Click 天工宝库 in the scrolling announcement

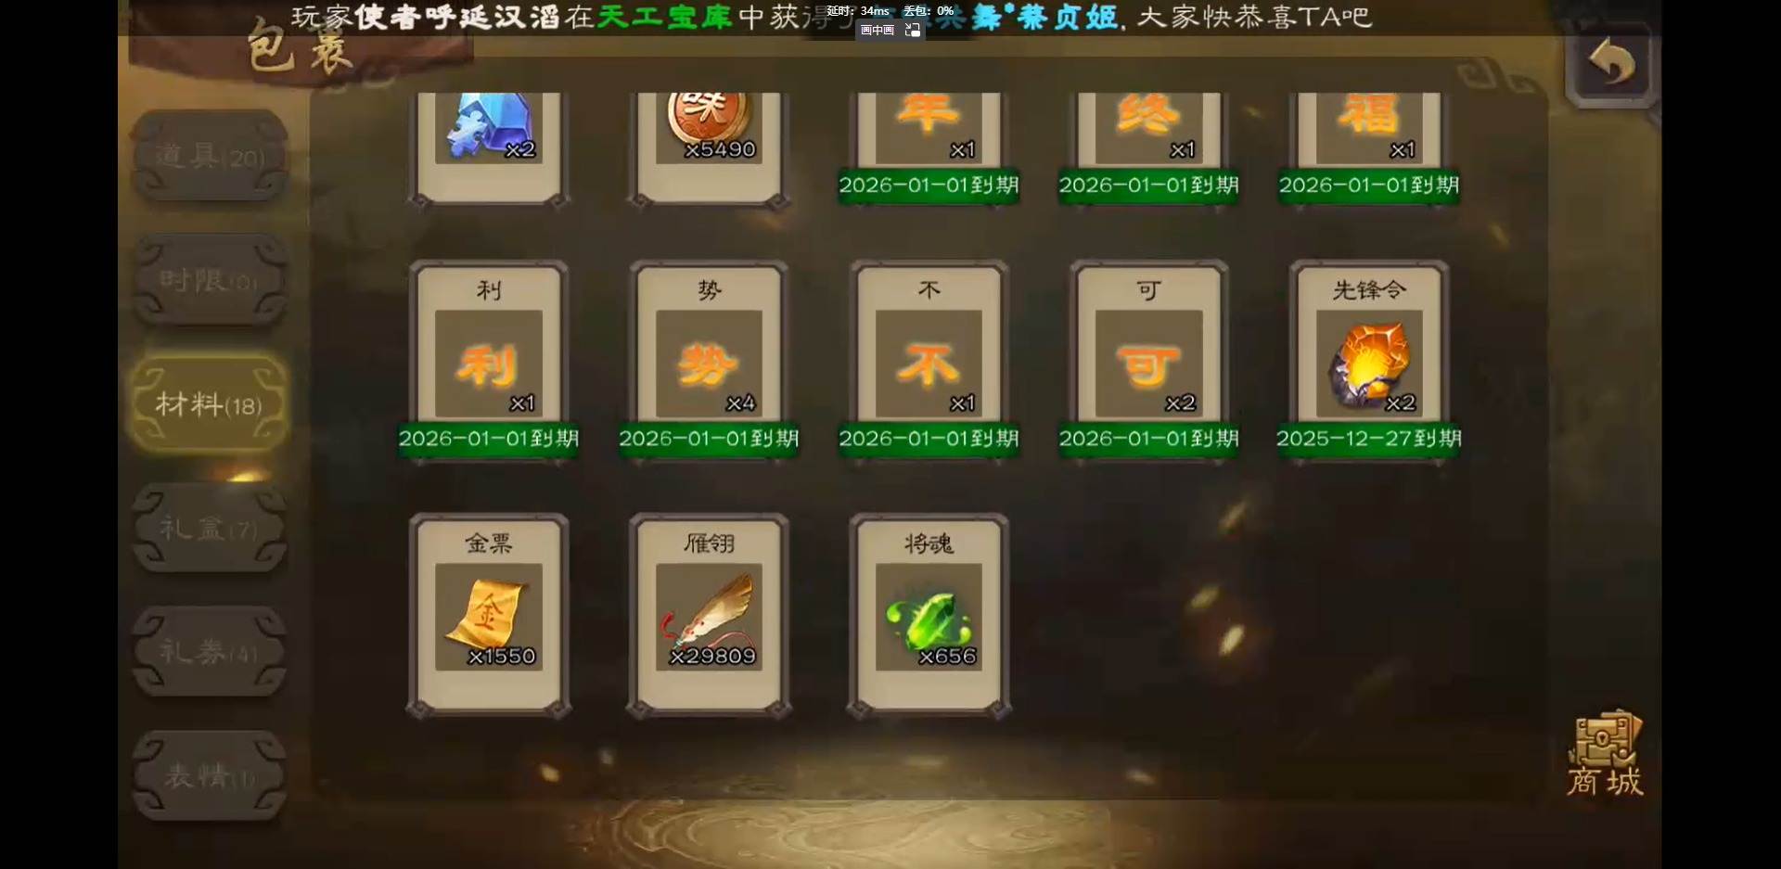point(664,17)
